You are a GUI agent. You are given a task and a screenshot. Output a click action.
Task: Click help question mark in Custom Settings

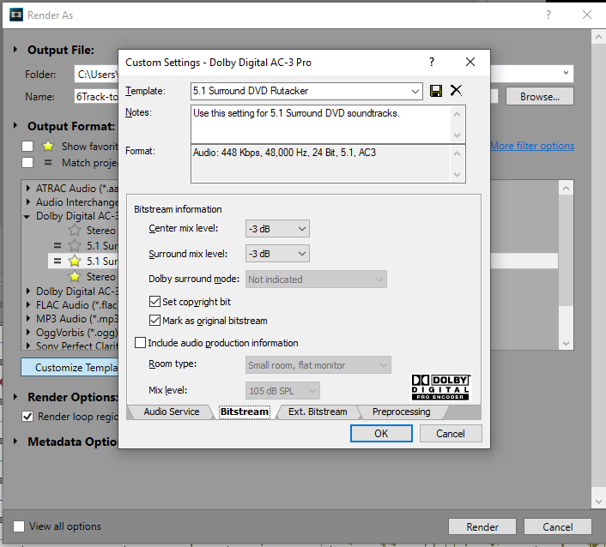[x=432, y=62]
